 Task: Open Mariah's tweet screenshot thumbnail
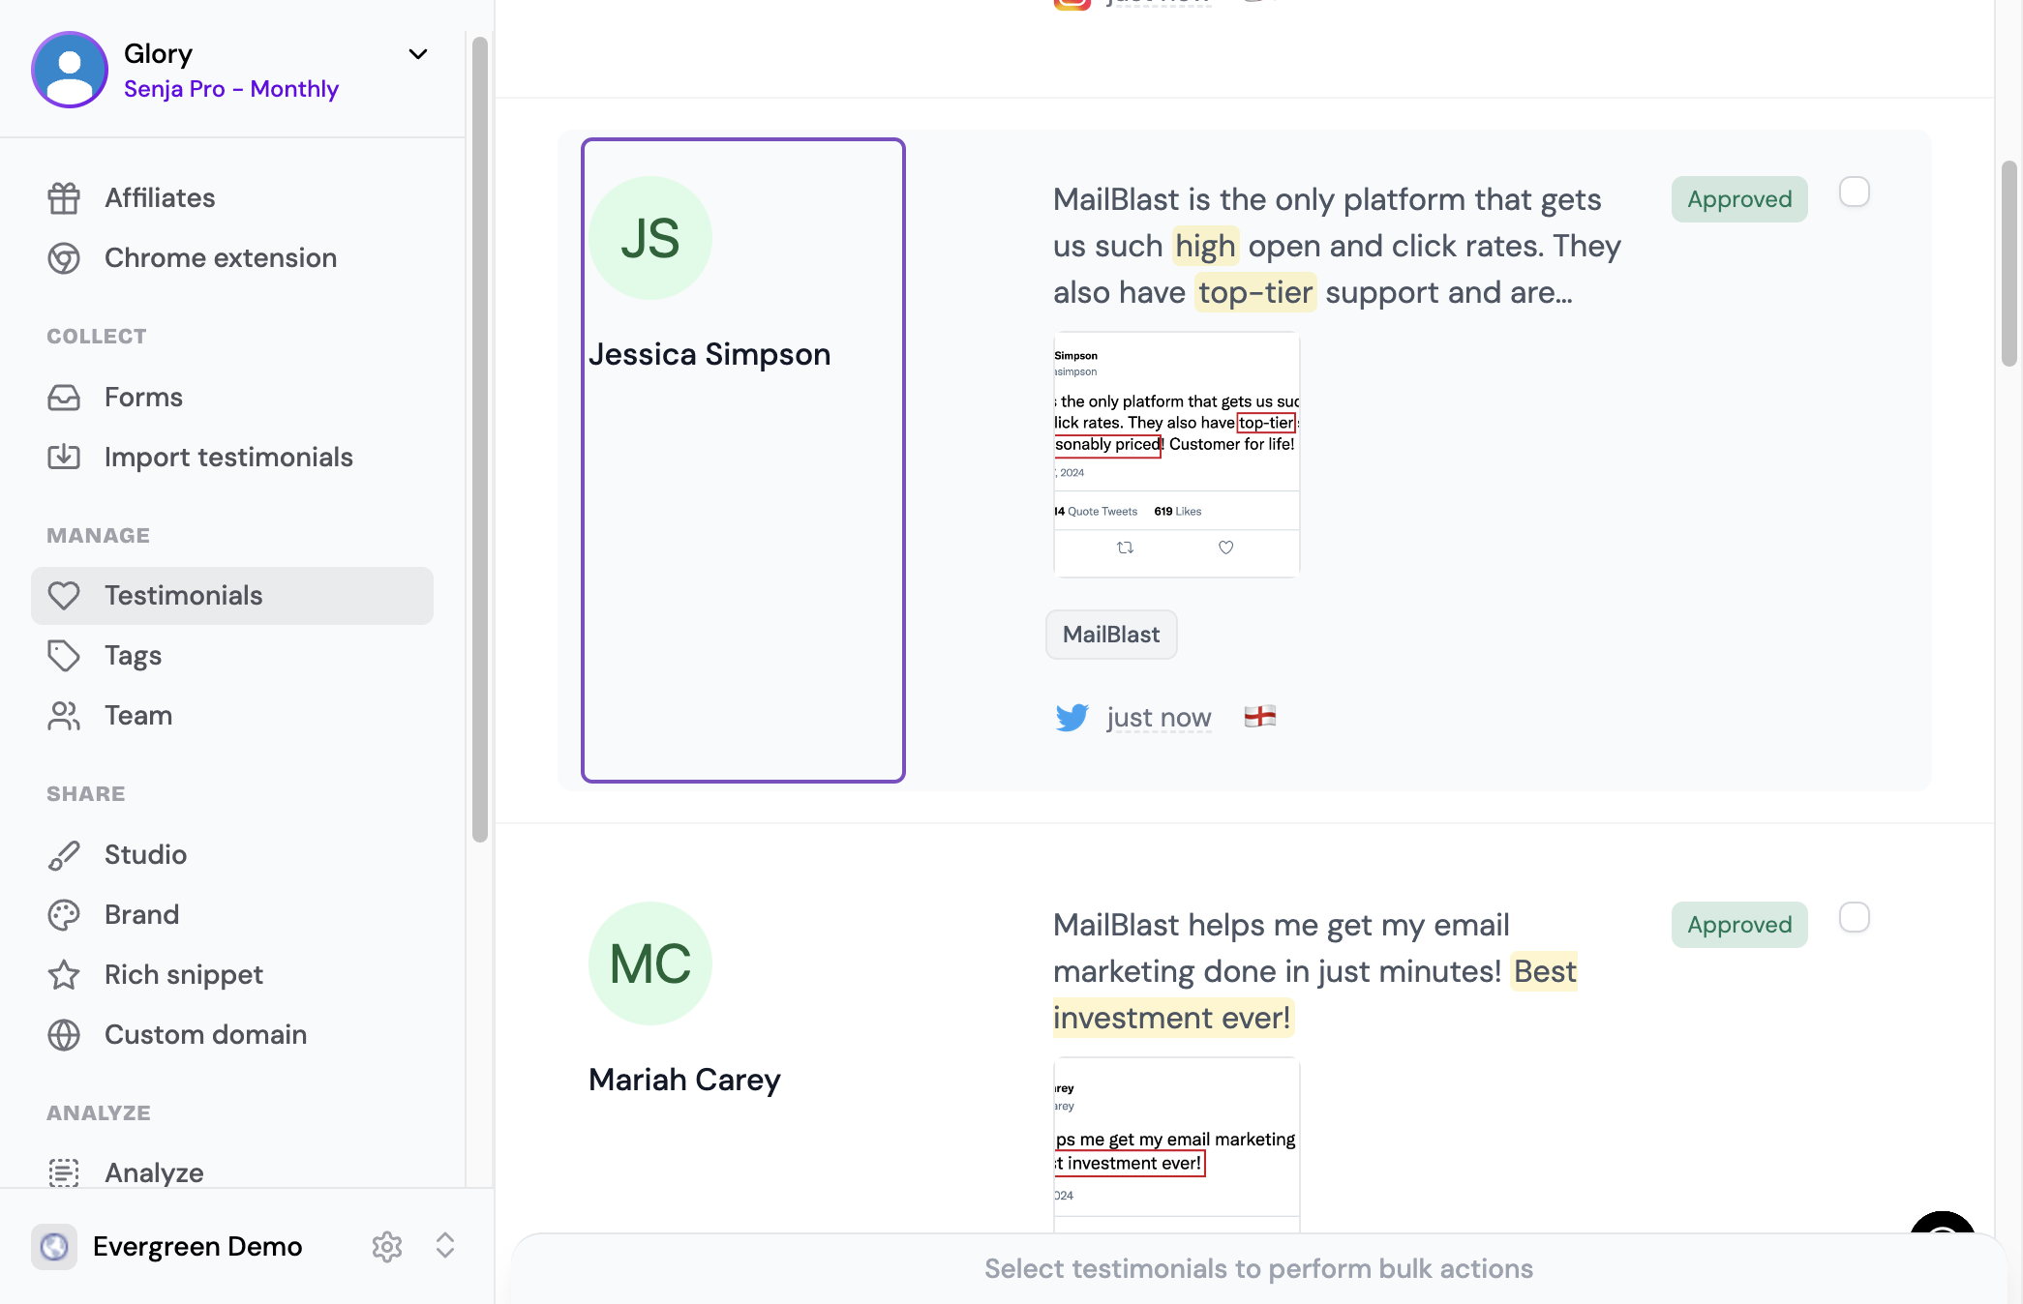1177,1144
